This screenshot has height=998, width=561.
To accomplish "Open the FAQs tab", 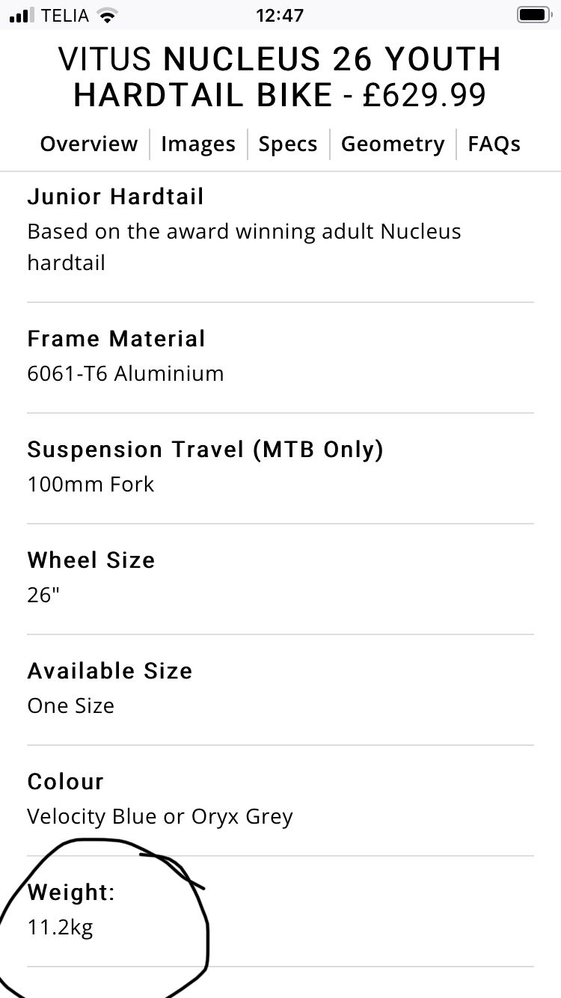I will pyautogui.click(x=494, y=144).
